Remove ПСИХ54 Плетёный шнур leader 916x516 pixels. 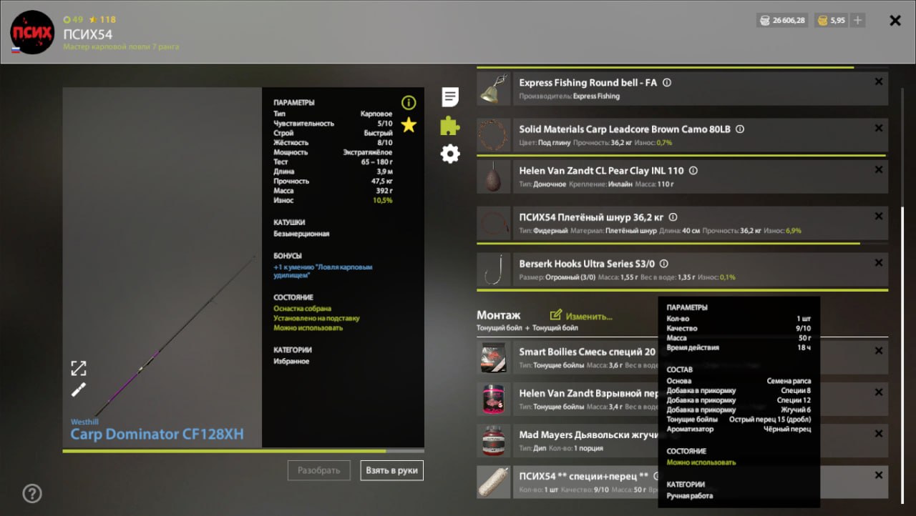click(x=879, y=217)
